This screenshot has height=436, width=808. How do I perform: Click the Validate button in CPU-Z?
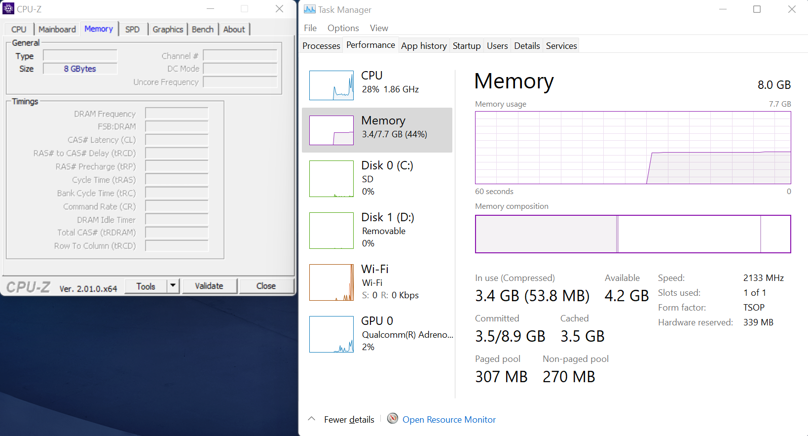point(209,286)
